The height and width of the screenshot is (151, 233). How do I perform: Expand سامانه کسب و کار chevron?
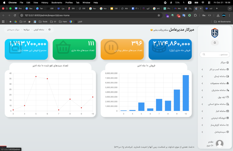coord(202,69)
